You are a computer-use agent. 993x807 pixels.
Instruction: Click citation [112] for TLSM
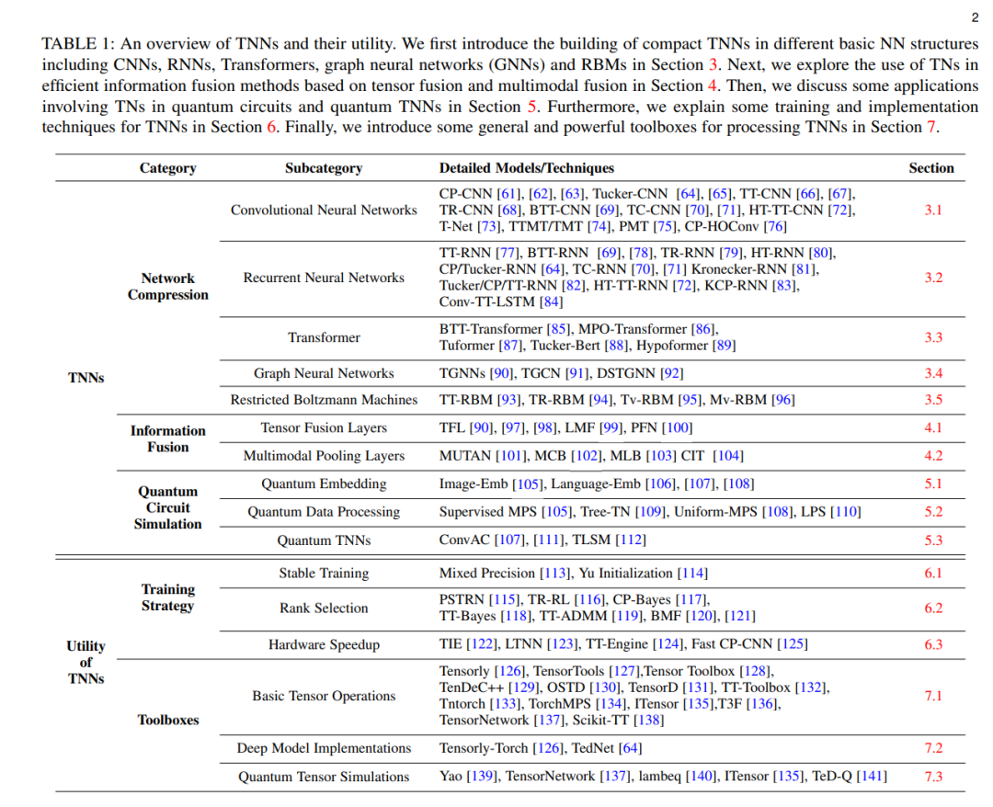tap(631, 540)
